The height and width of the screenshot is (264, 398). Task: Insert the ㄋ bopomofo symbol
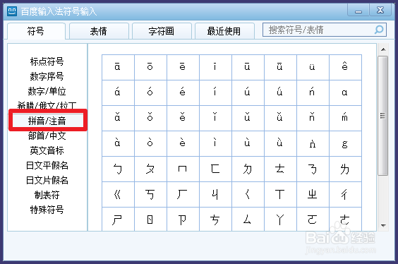[x=313, y=169]
